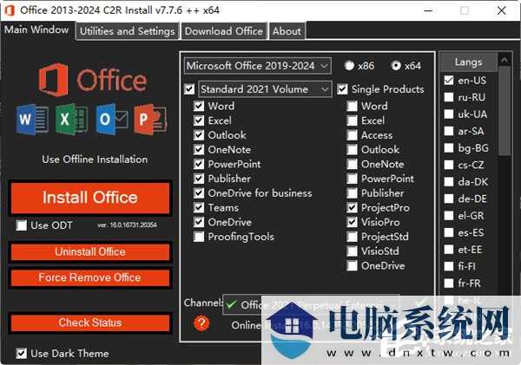
Task: Check the ru-RU language
Action: tap(449, 97)
